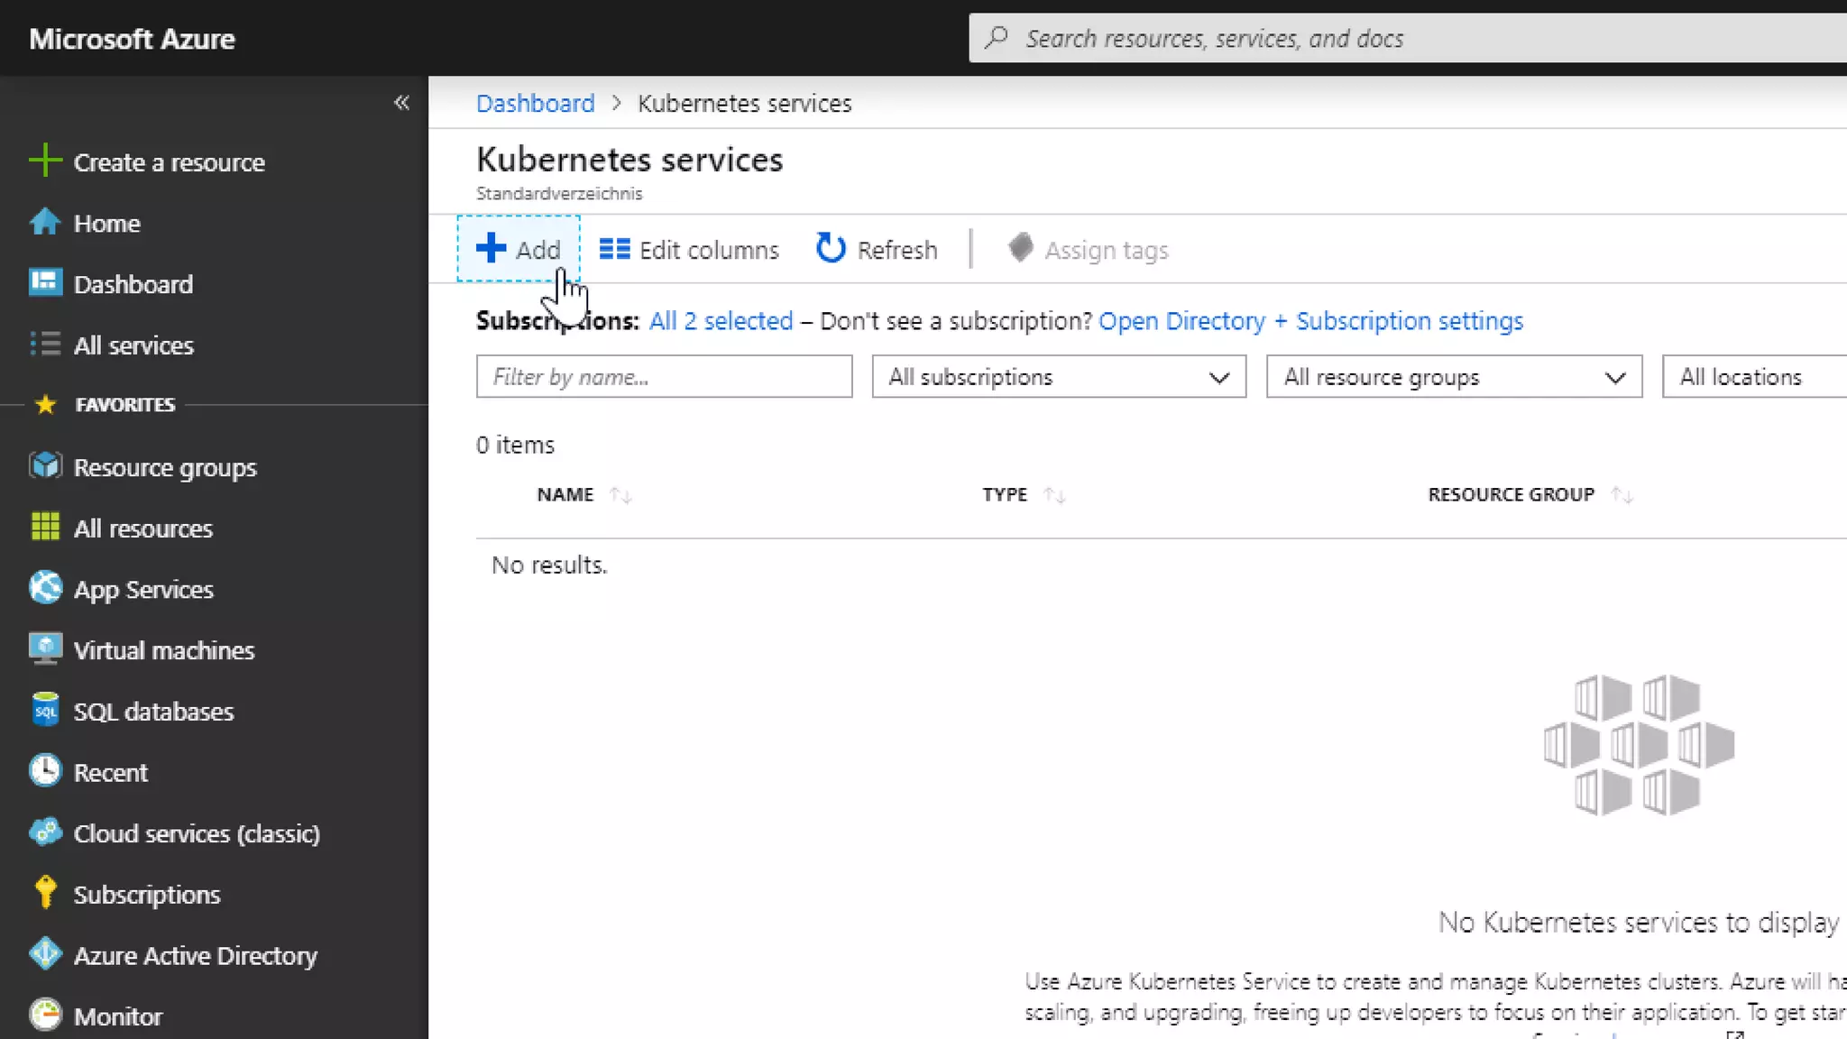Open SQL databases icon in sidebar

44,711
